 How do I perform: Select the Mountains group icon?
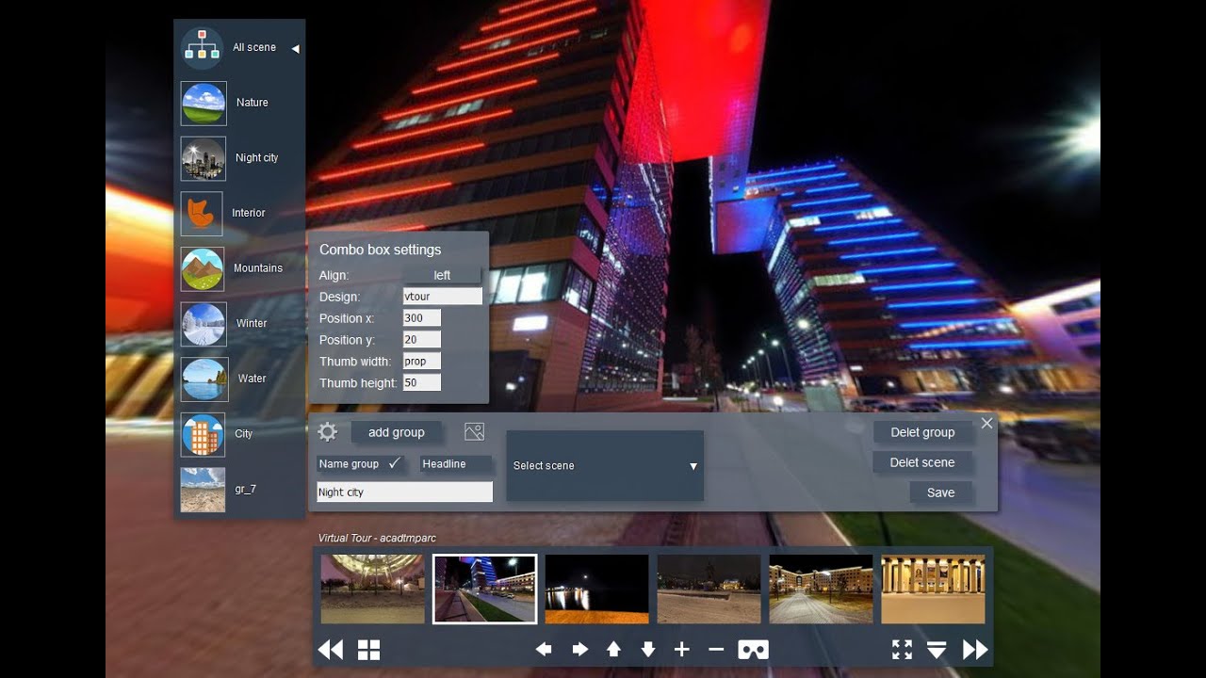(203, 269)
